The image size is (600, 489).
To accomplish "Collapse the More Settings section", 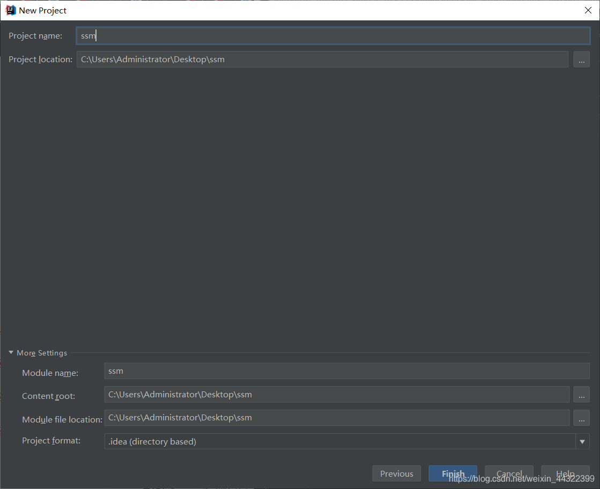I will 11,352.
